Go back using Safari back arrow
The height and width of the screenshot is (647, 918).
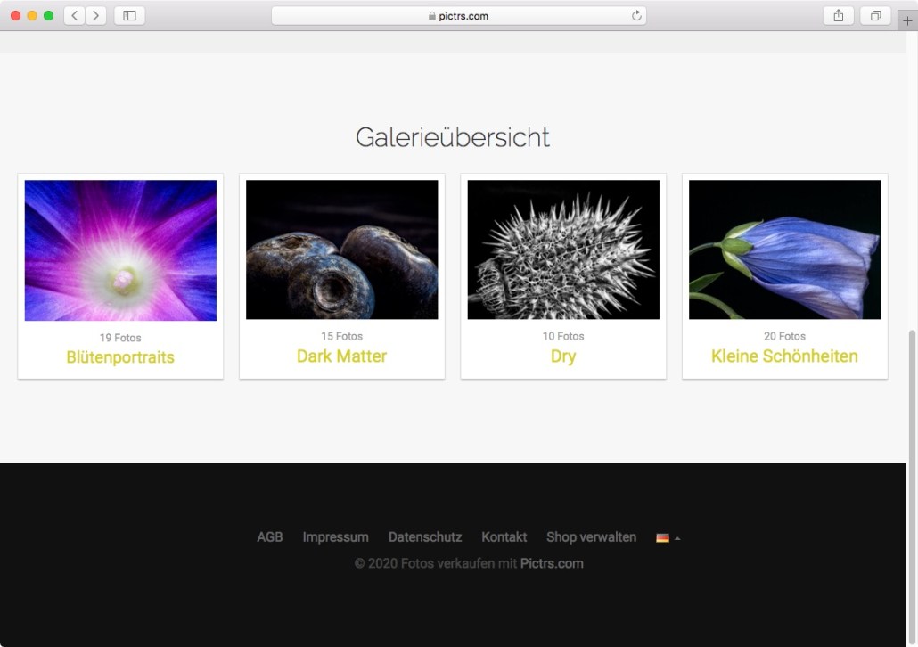(x=74, y=16)
